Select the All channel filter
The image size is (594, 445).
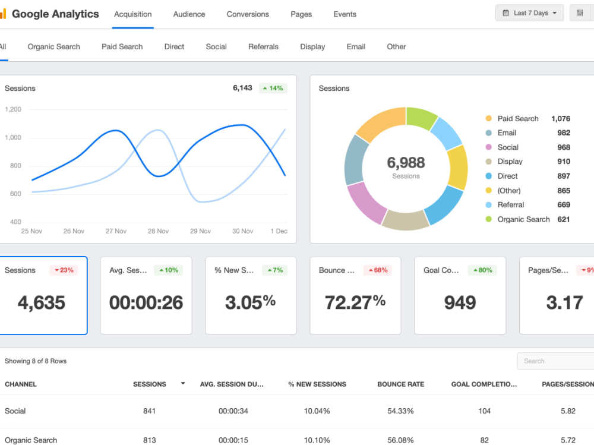tap(3, 46)
